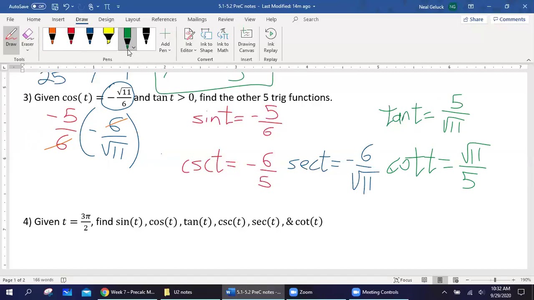Image resolution: width=534 pixels, height=300 pixels.
Task: Switch to the Home tab
Action: point(34,19)
